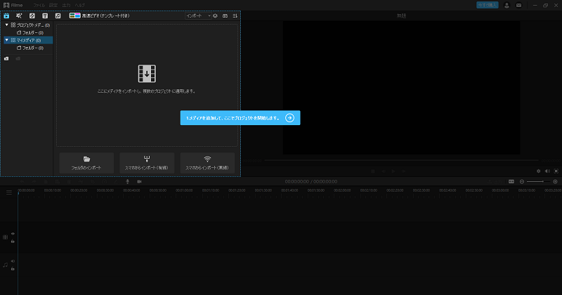Mute the audio track speaker icon

pyautogui.click(x=13, y=261)
